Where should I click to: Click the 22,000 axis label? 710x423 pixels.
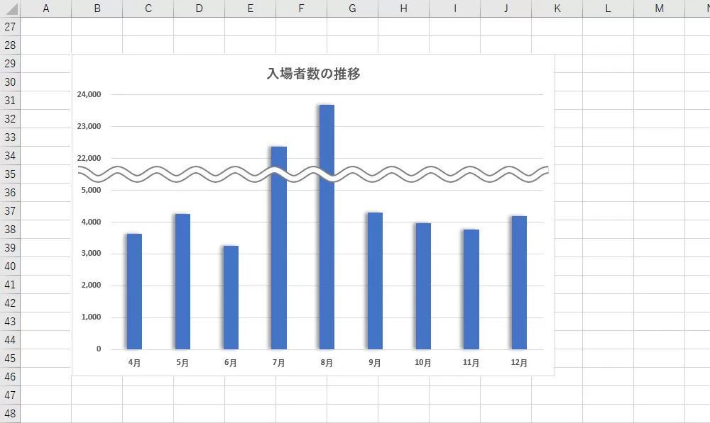click(89, 158)
